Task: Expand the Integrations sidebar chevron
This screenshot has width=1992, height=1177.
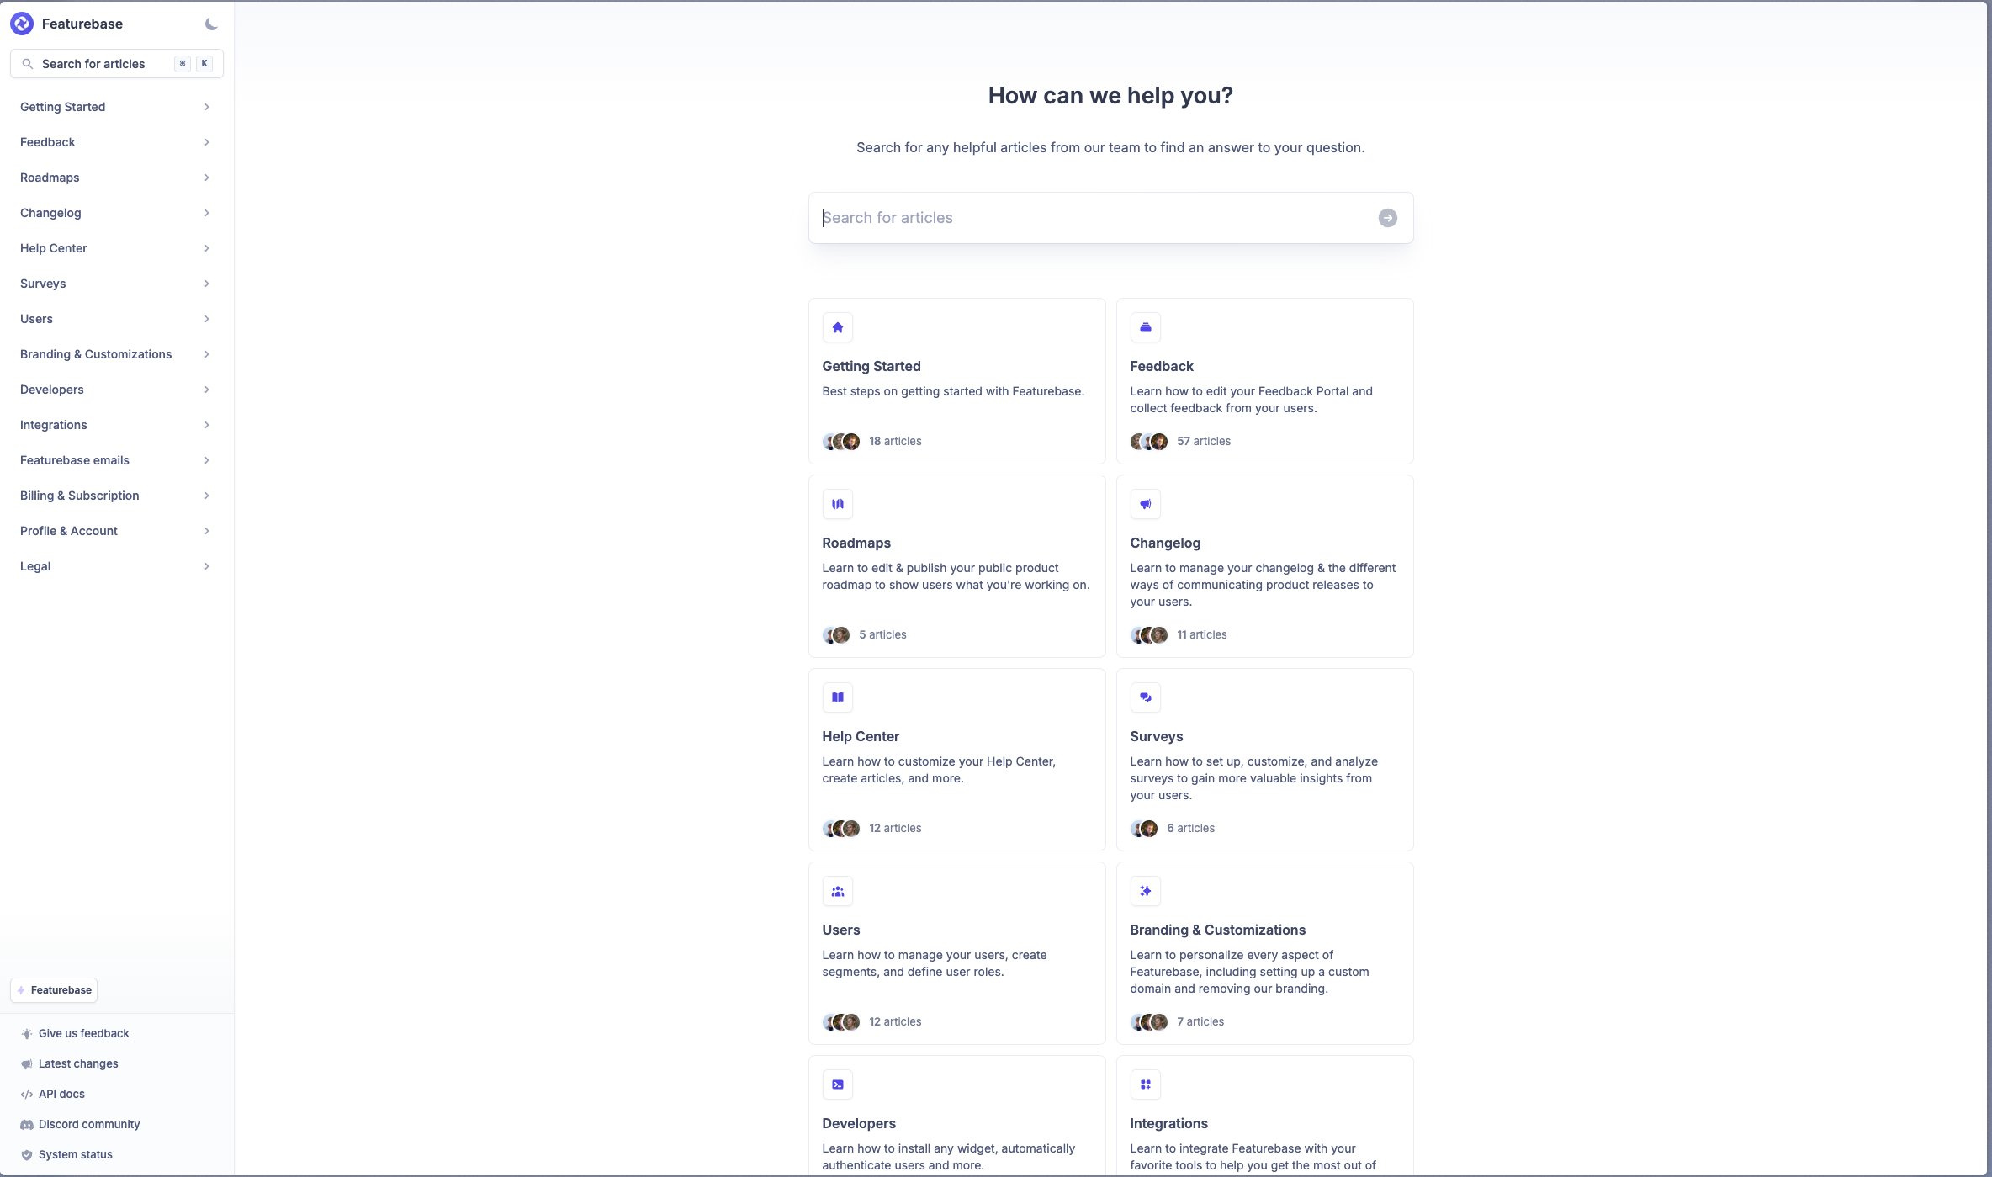Action: coord(206,425)
